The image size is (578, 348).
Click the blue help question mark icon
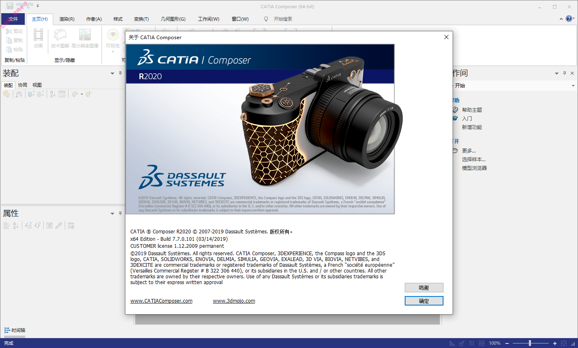(x=569, y=19)
